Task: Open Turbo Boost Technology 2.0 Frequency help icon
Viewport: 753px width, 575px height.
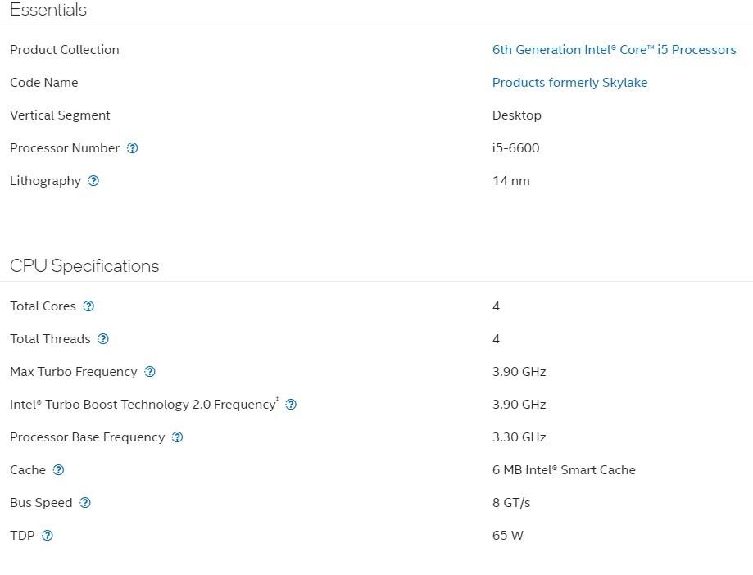Action: click(291, 405)
